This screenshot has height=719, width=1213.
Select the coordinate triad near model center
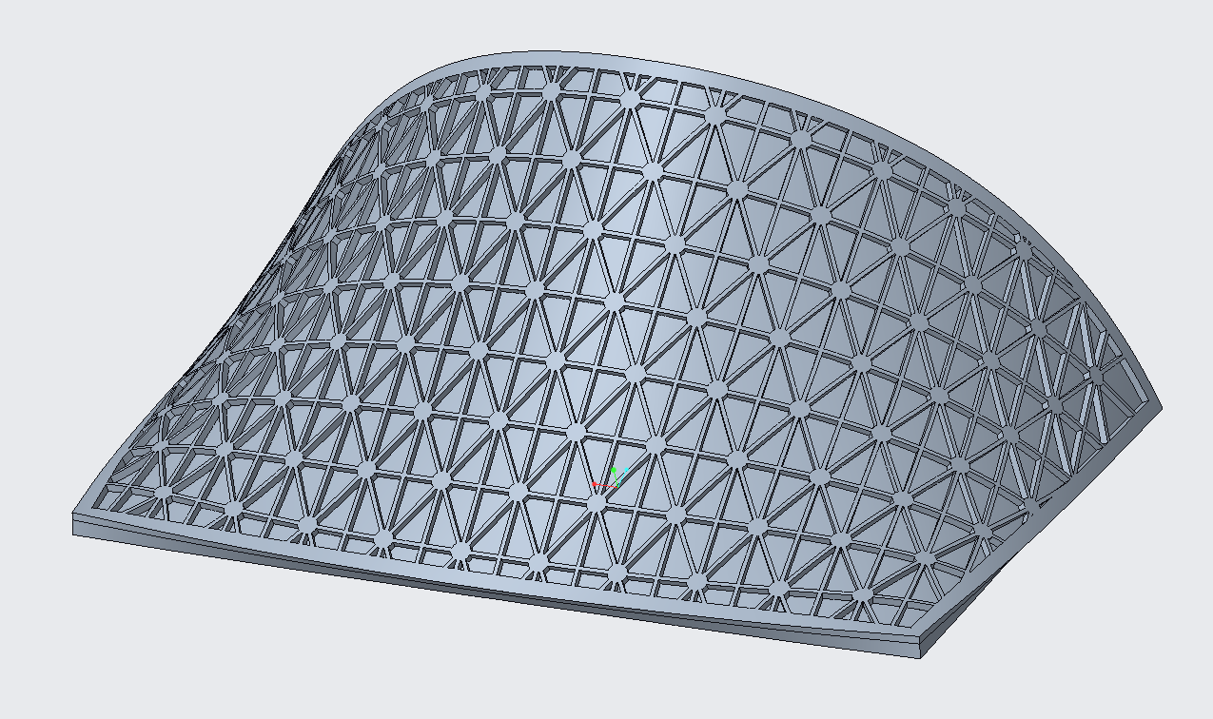pos(614,479)
